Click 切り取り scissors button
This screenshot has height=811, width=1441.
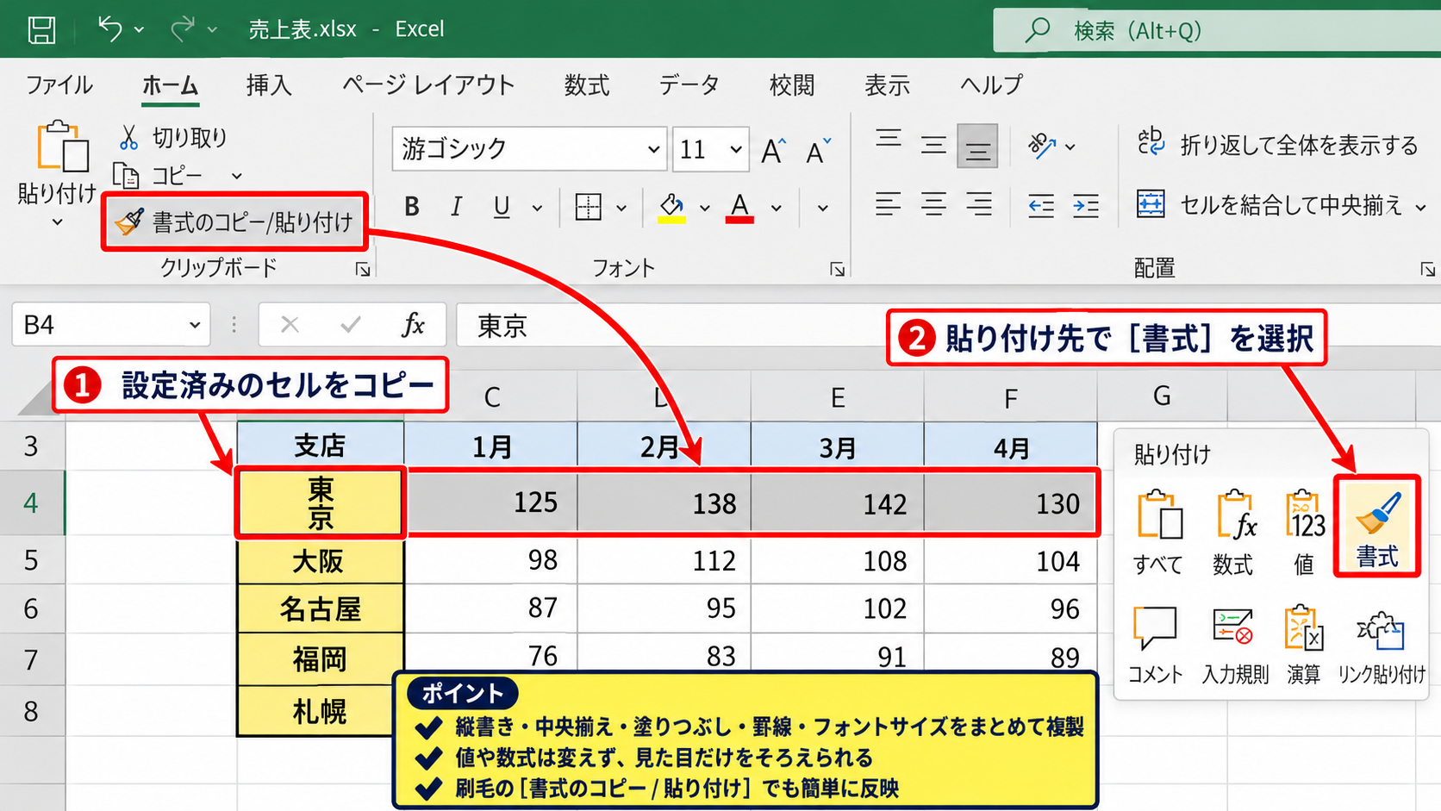[172, 137]
